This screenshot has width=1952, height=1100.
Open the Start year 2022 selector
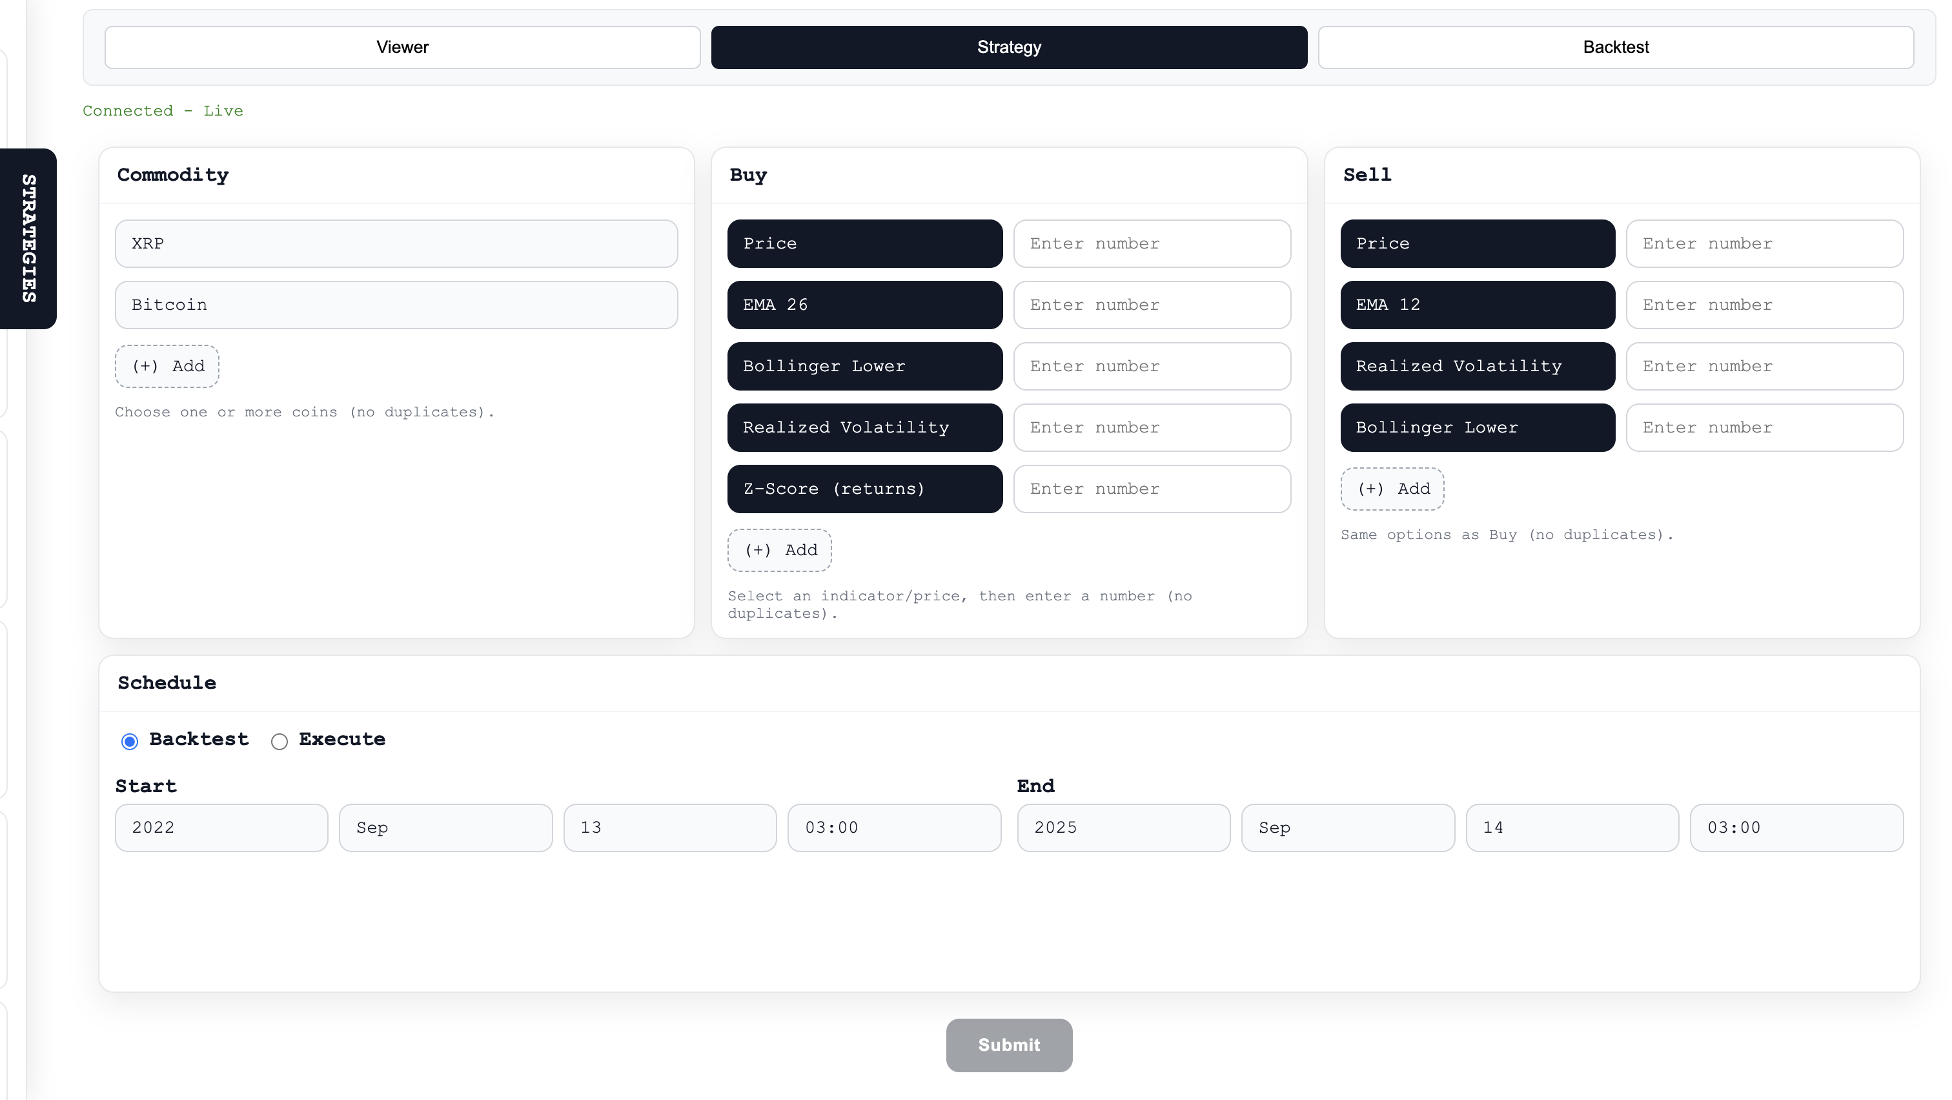[221, 828]
